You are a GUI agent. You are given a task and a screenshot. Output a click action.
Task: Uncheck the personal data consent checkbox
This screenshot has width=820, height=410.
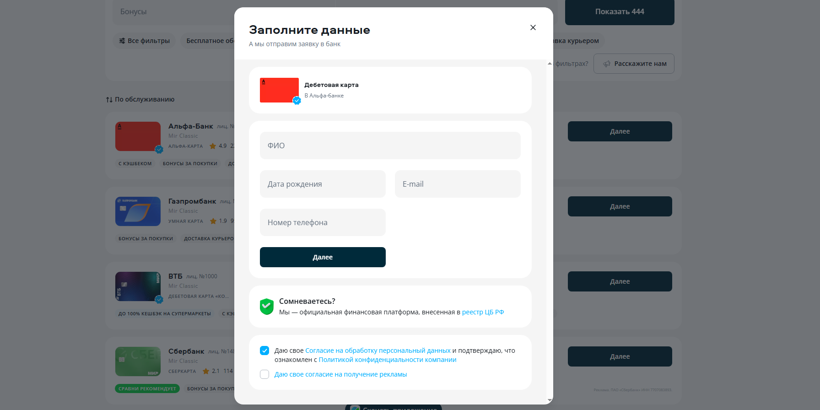pyautogui.click(x=264, y=351)
